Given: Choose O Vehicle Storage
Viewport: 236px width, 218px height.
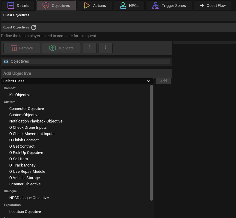Looking at the screenshot, I should click(x=25, y=178).
